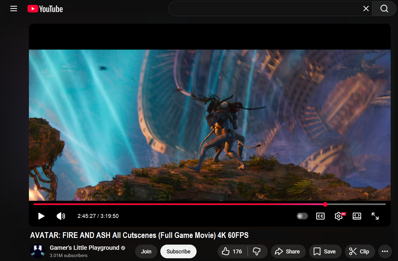Open the video settings gear menu

[338, 216]
